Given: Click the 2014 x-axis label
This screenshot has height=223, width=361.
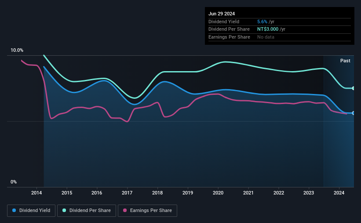Looking at the screenshot, I should click(36, 193).
